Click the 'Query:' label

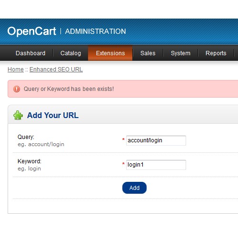(x=26, y=137)
